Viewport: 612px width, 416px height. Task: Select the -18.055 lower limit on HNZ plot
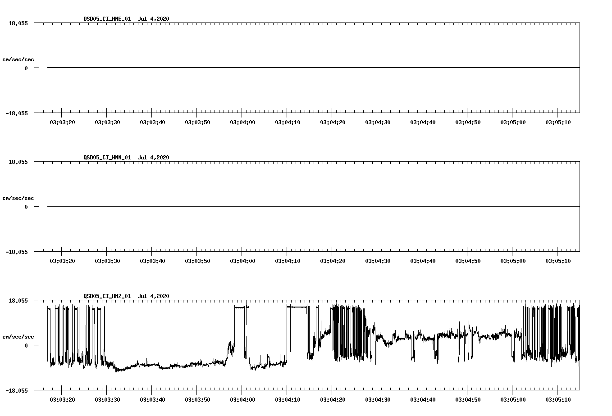(17, 390)
